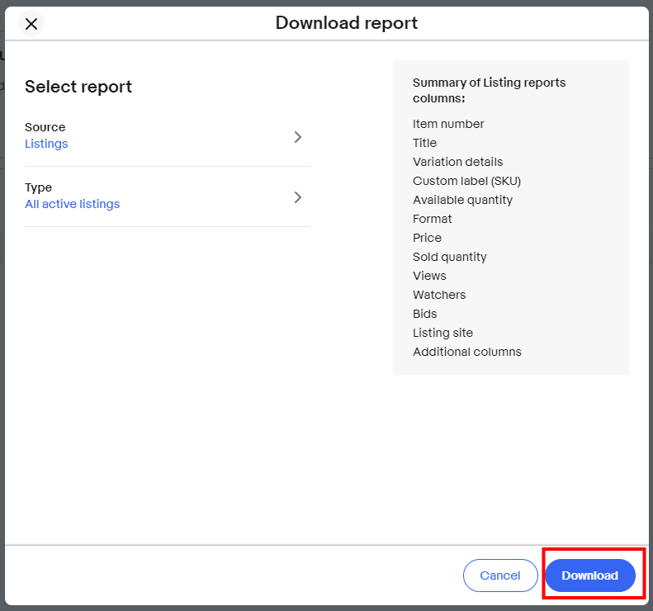This screenshot has height=611, width=653.
Task: Click the Download button
Action: [590, 575]
